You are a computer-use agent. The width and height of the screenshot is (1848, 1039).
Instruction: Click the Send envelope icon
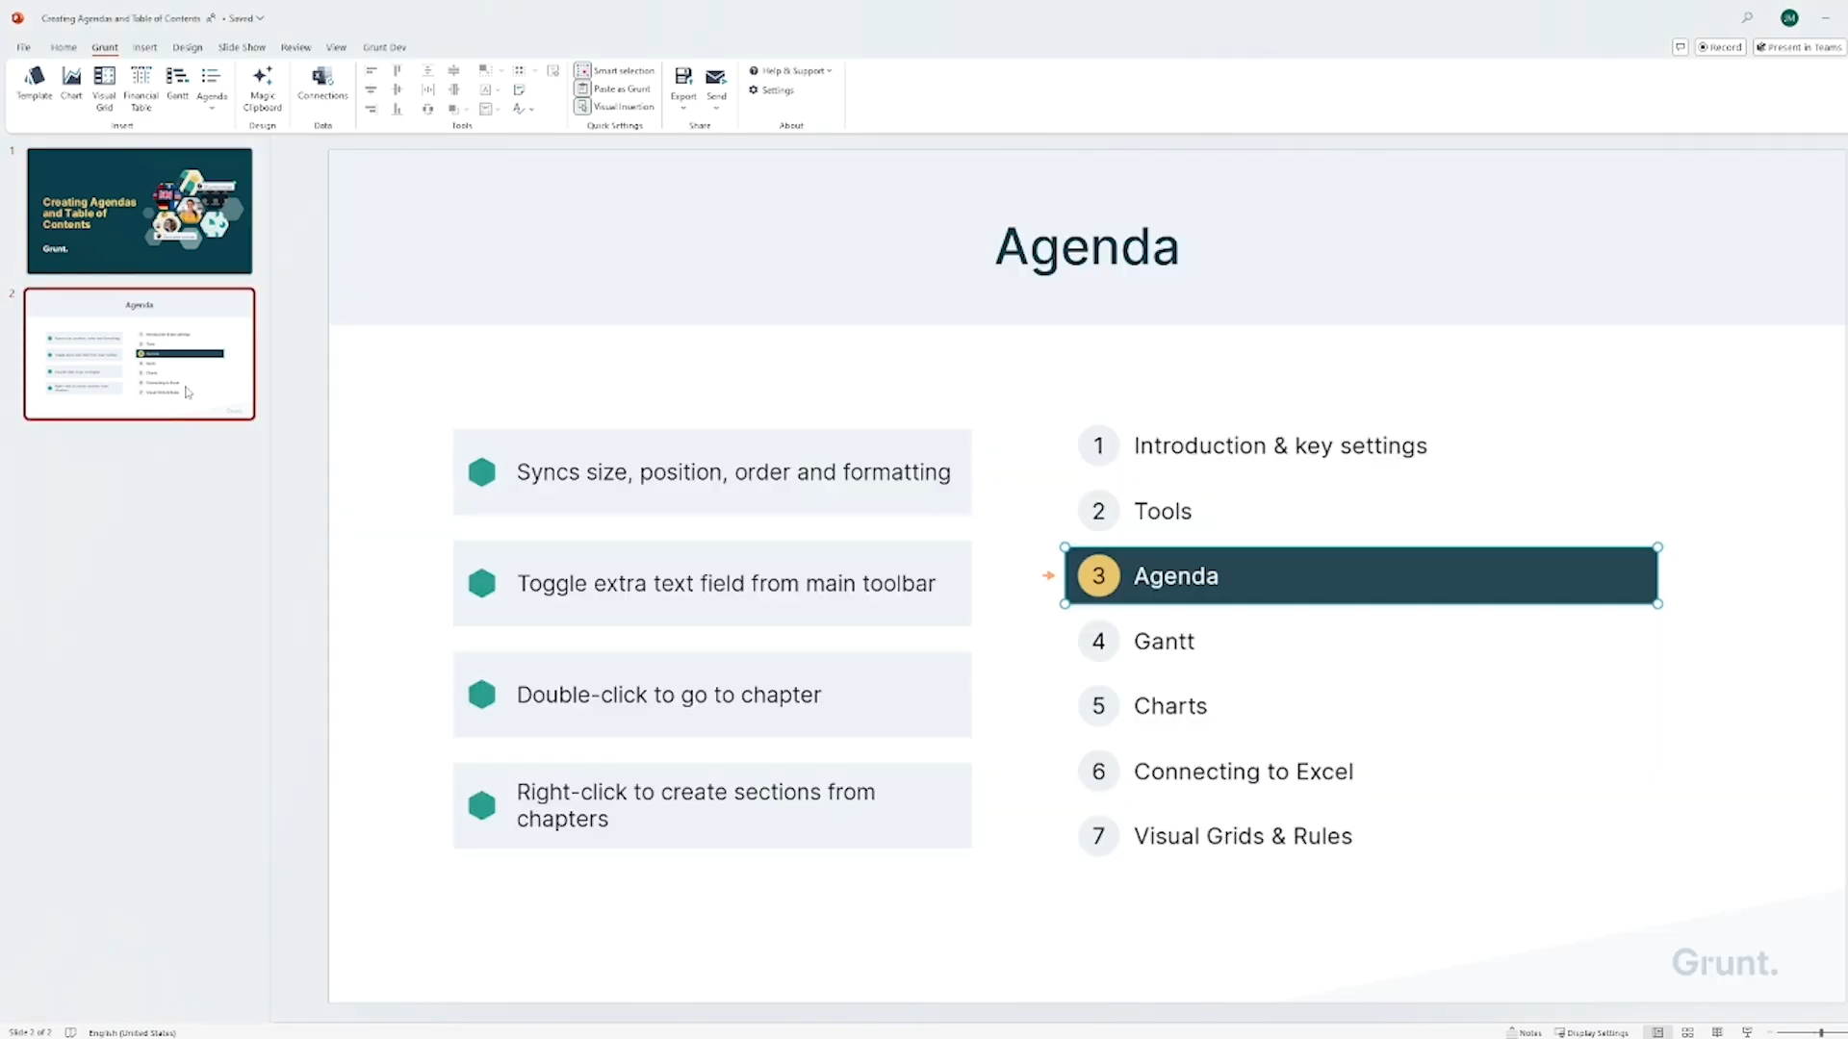click(716, 77)
